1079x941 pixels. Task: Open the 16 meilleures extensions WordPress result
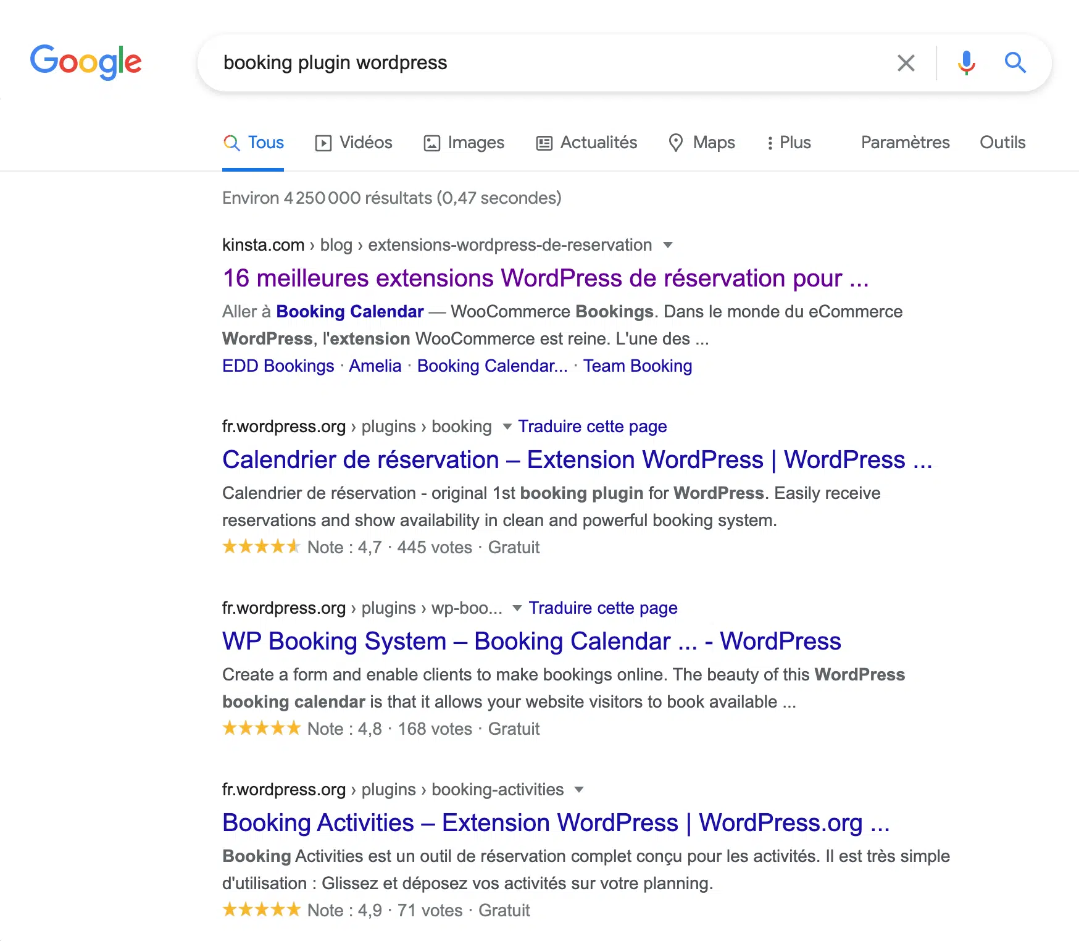click(x=545, y=278)
